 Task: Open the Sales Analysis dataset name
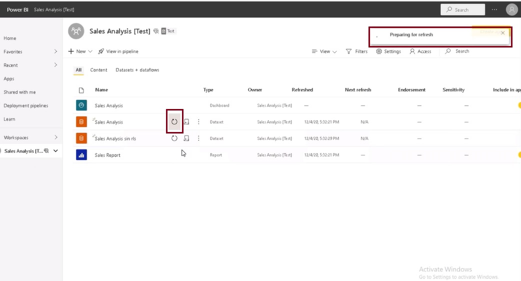pos(108,122)
